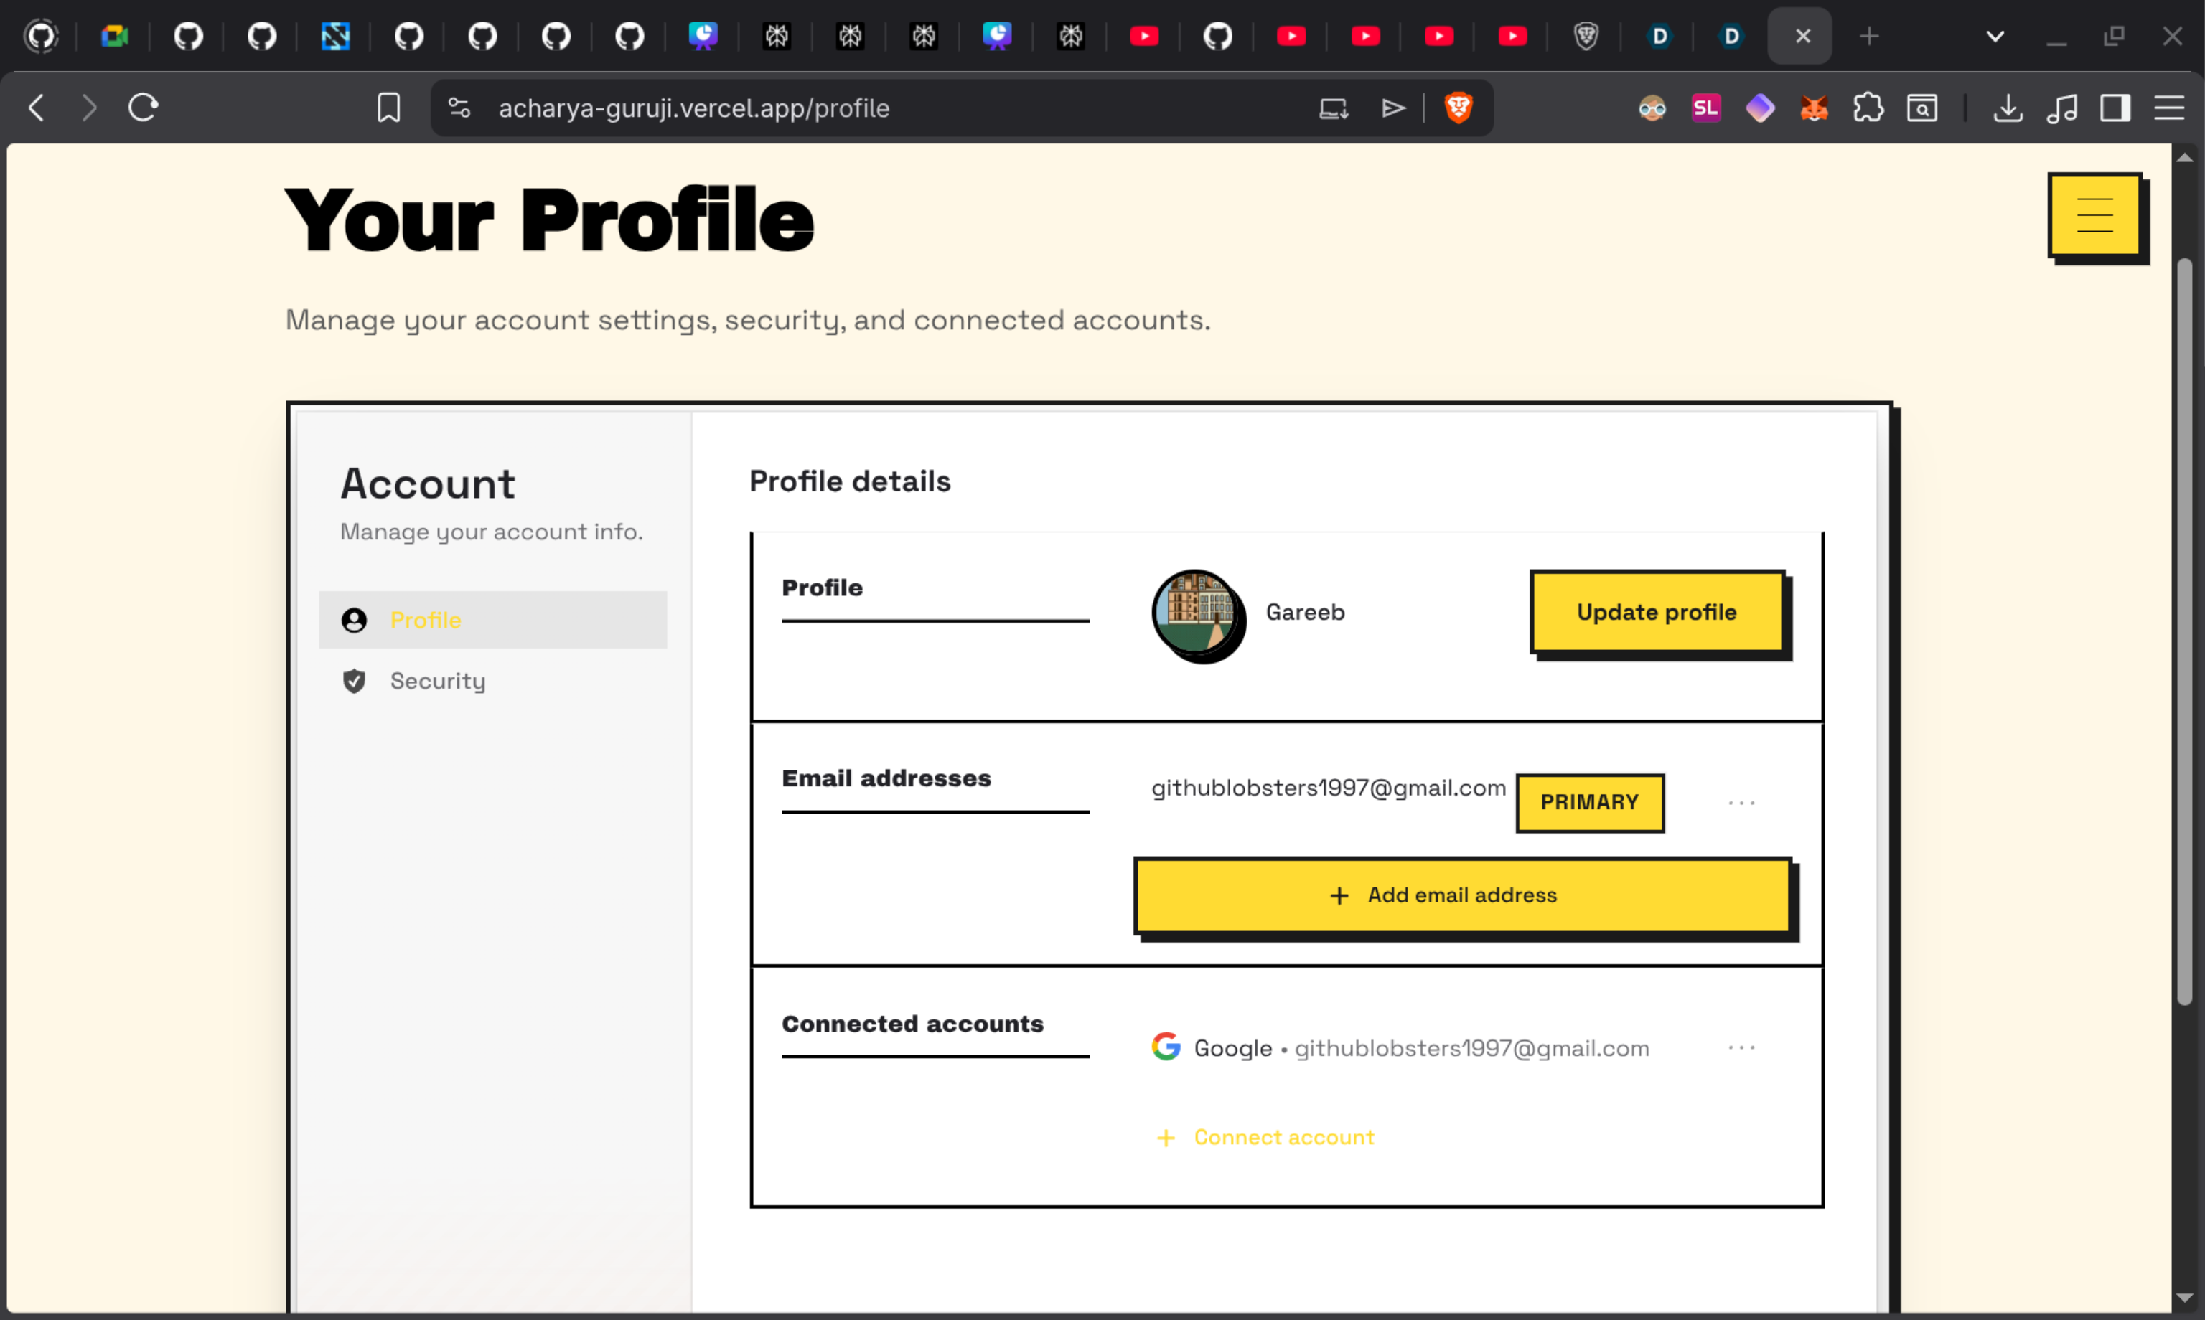Open a new browser tab

(1868, 37)
